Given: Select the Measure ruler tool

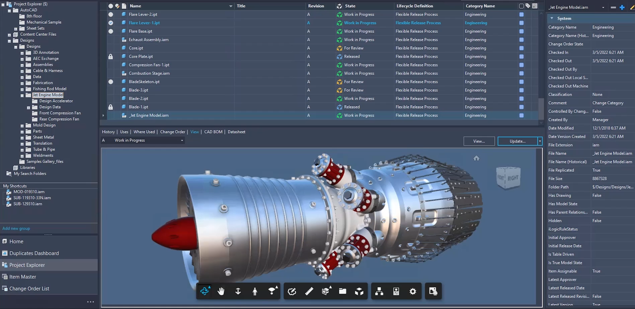Looking at the screenshot, I should pos(309,291).
